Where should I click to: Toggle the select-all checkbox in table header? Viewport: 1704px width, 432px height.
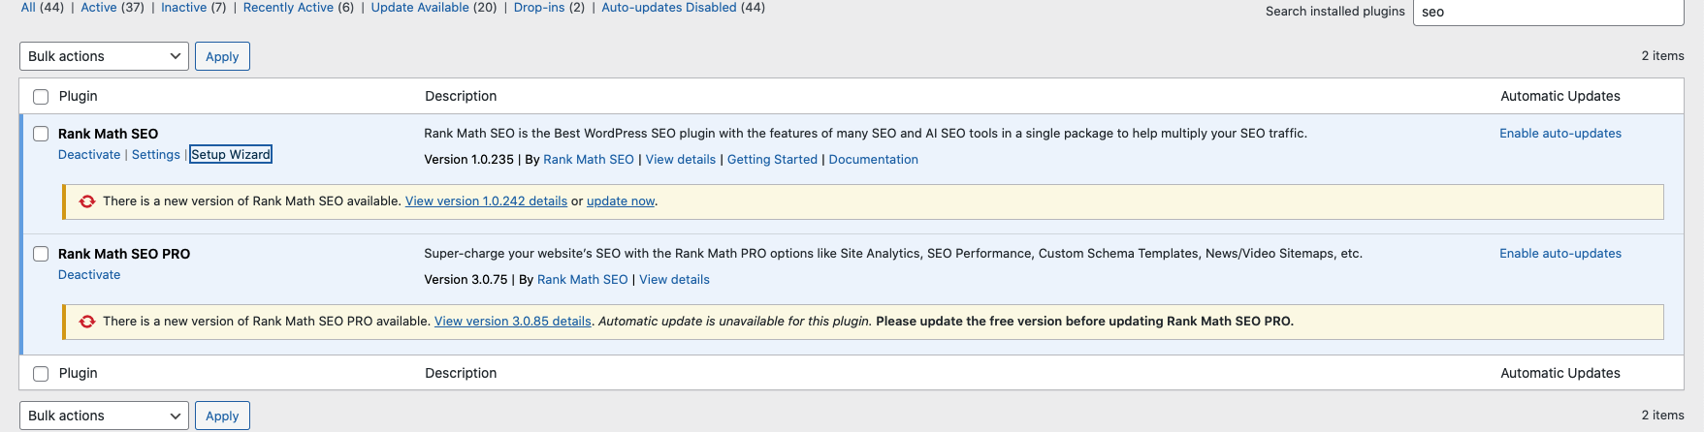[41, 97]
